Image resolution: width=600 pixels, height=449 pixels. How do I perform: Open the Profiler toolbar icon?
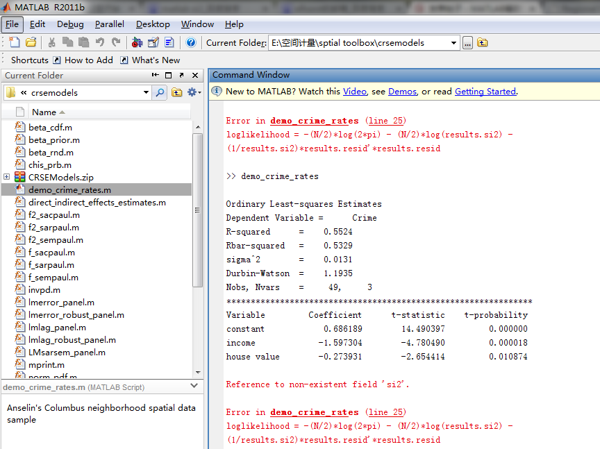coord(168,42)
